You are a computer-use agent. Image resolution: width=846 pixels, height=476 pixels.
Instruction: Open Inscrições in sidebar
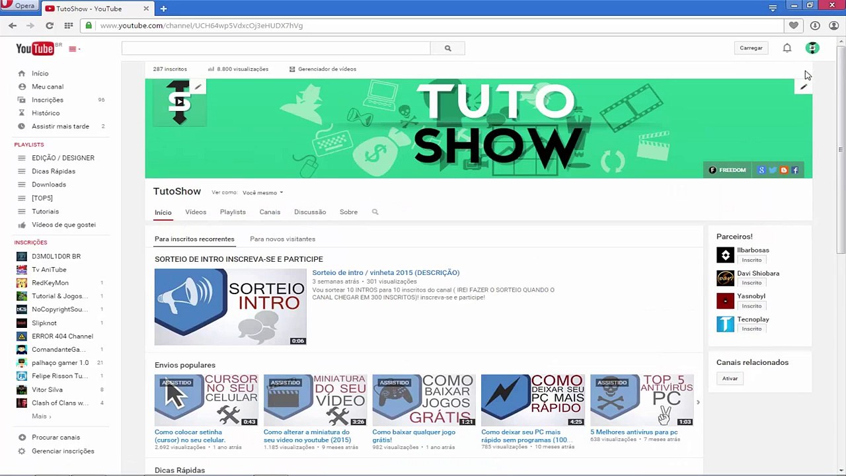coord(48,100)
